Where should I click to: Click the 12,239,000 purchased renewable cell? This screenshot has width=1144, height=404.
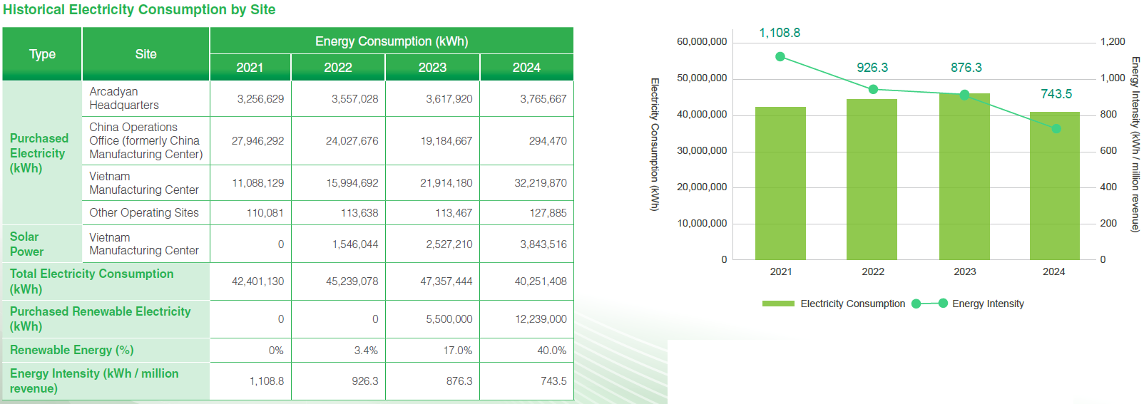point(541,319)
